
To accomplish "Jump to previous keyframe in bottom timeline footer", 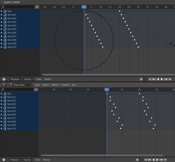I will tap(150, 160).
